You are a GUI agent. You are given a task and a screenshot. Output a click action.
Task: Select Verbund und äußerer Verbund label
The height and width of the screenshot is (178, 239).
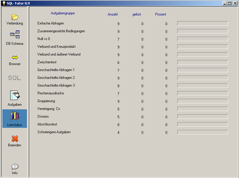[59, 54]
